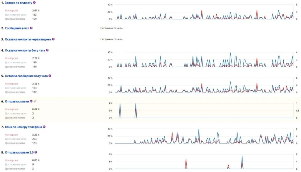Click the 'Звонок по виджету' conversion chart

coord(204,12)
